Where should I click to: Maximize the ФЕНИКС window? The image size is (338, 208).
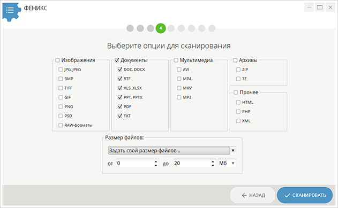(x=320, y=7)
